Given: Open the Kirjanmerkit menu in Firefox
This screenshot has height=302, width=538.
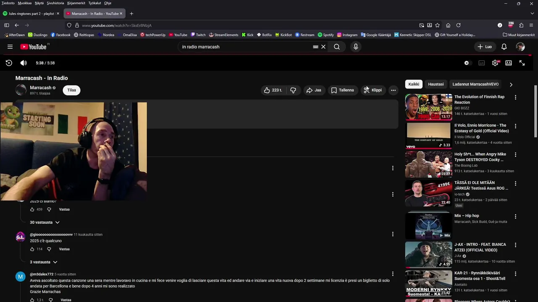Looking at the screenshot, I should 76,3.
